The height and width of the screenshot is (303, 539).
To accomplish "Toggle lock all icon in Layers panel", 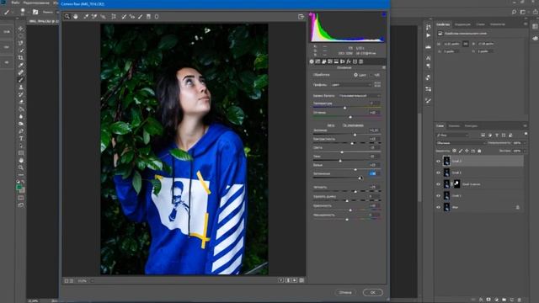I will (479, 151).
